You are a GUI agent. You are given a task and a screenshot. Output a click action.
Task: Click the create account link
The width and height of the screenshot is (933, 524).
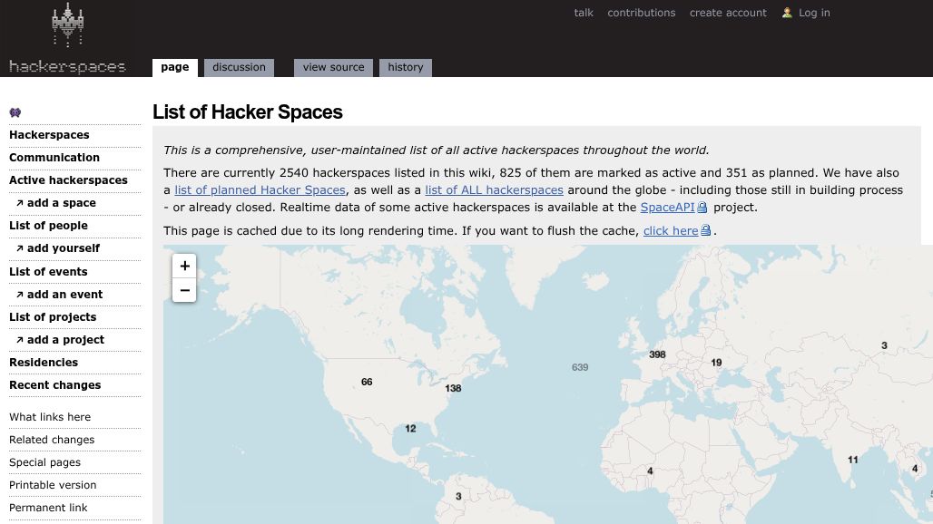(x=728, y=13)
